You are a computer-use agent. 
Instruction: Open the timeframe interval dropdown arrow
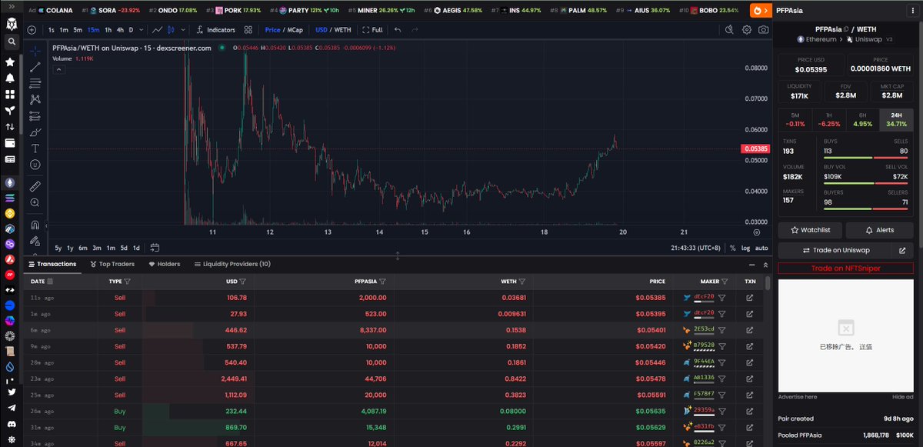142,30
